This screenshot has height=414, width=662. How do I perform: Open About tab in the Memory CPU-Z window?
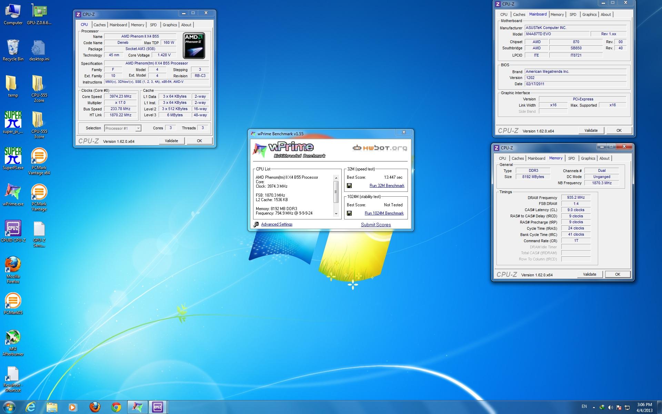604,158
